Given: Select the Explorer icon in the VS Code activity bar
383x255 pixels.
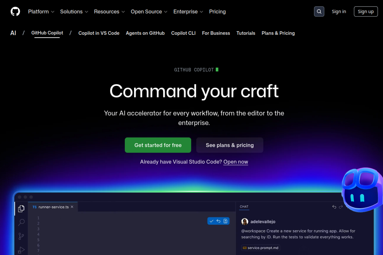Looking at the screenshot, I should tap(21, 209).
